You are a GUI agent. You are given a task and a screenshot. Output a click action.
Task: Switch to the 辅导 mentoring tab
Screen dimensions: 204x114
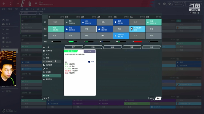tap(27, 9)
